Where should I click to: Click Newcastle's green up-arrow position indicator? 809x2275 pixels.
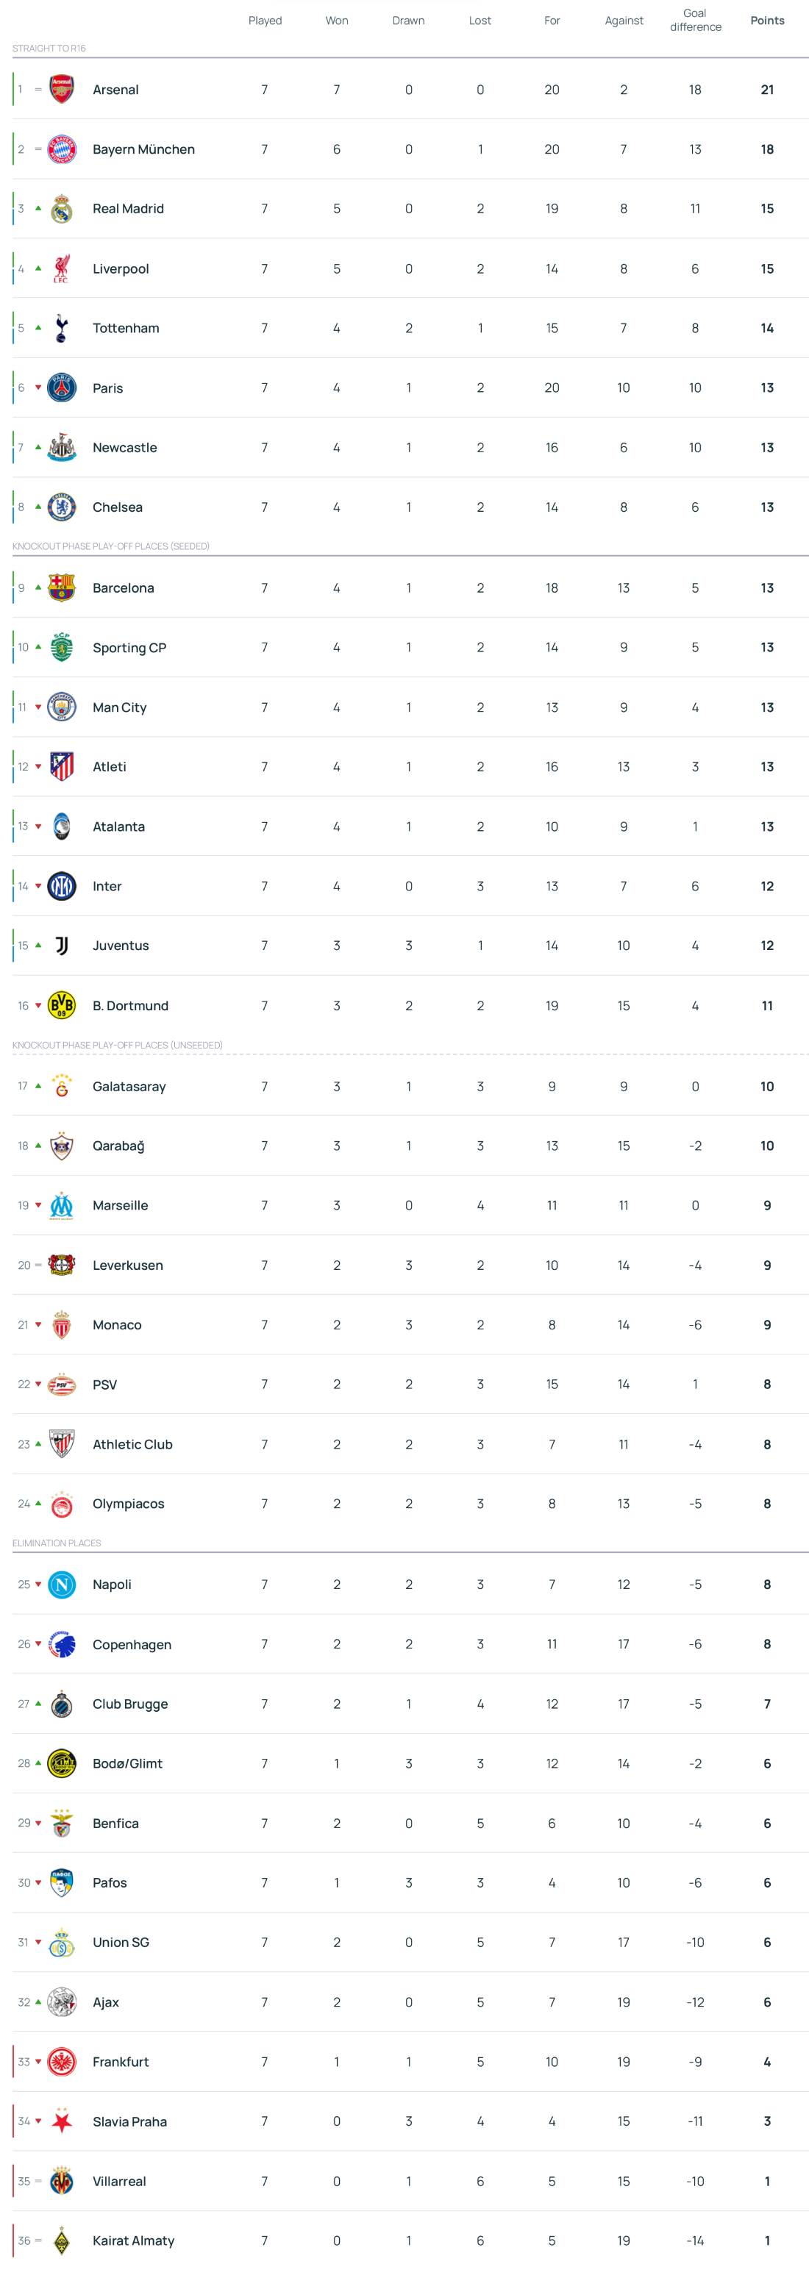pos(38,447)
